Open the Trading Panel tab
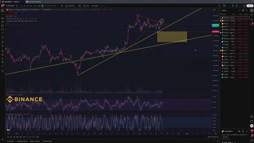The image size is (254, 143). click(x=47, y=141)
